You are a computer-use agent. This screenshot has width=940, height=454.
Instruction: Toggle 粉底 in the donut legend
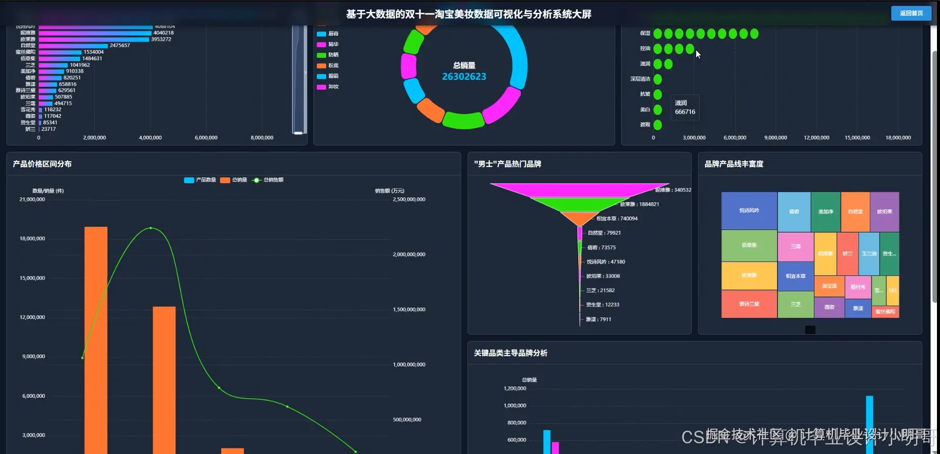pos(328,65)
